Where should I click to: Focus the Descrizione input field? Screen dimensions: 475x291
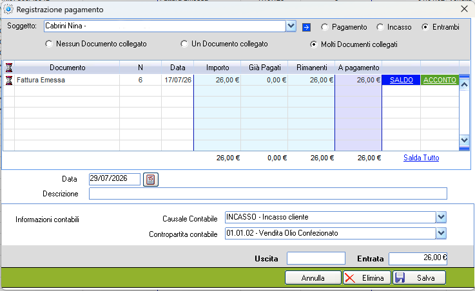(x=268, y=194)
